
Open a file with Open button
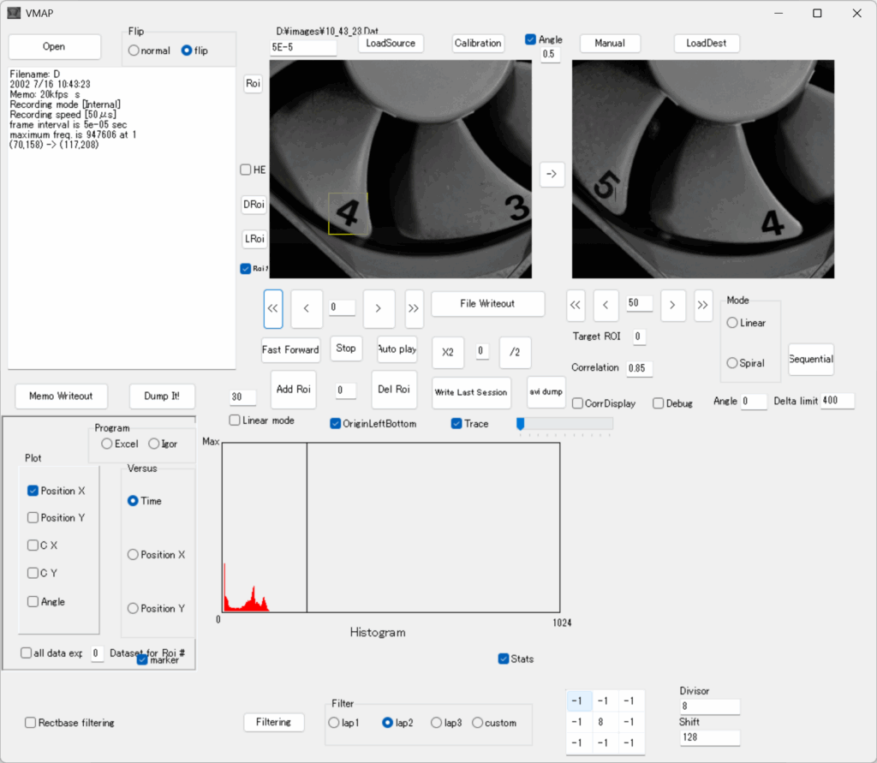tap(54, 46)
